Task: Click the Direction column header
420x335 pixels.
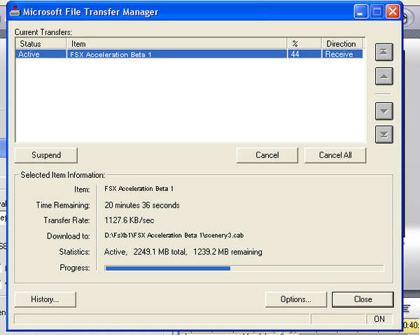Action: [x=342, y=43]
